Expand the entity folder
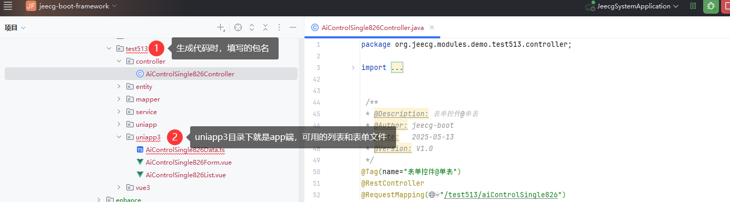The width and height of the screenshot is (730, 202). pyautogui.click(x=120, y=87)
